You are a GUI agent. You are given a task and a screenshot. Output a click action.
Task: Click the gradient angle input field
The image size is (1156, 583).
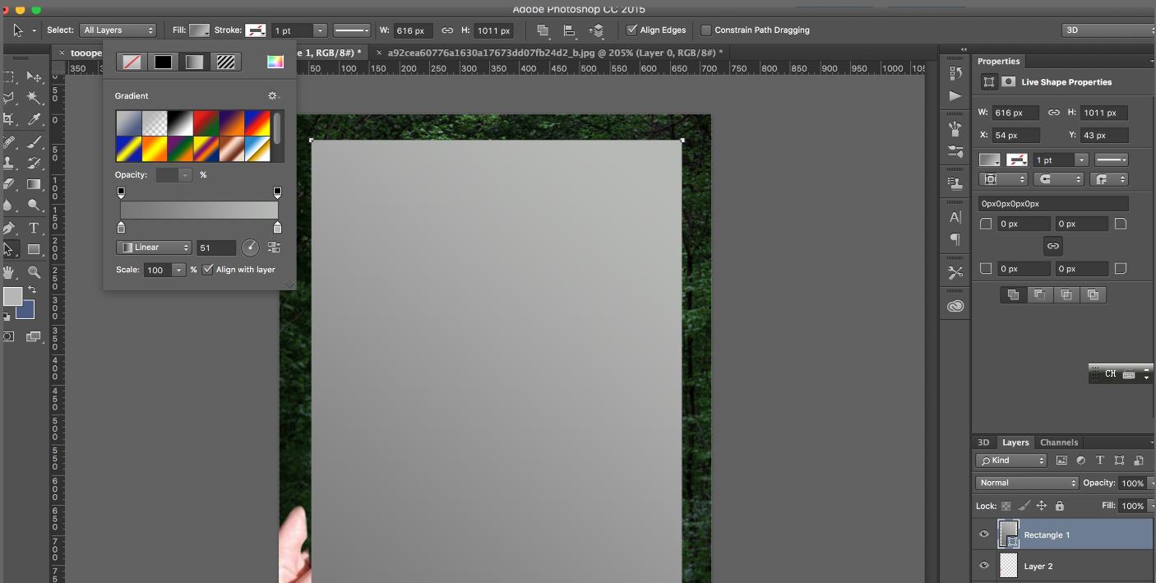[215, 248]
